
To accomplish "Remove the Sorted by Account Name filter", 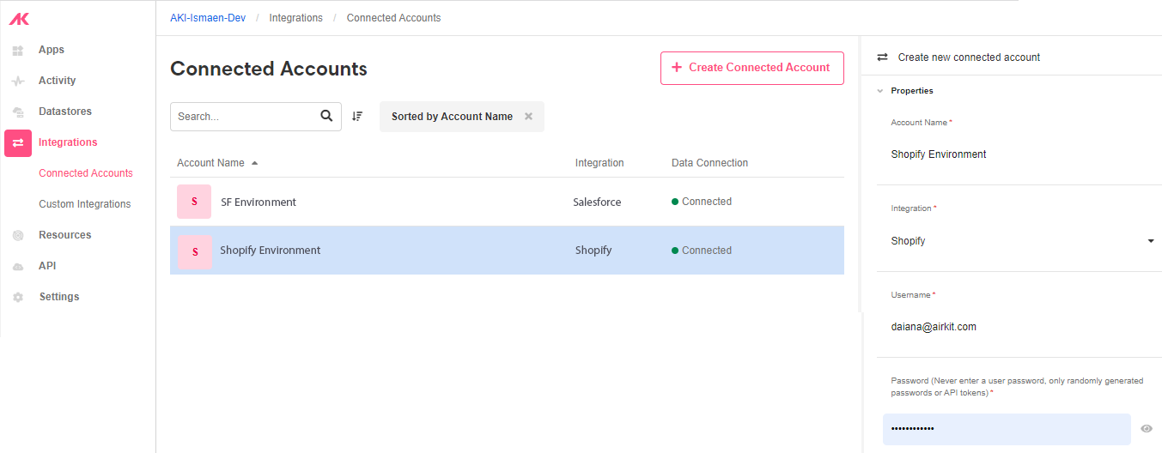I will [528, 117].
